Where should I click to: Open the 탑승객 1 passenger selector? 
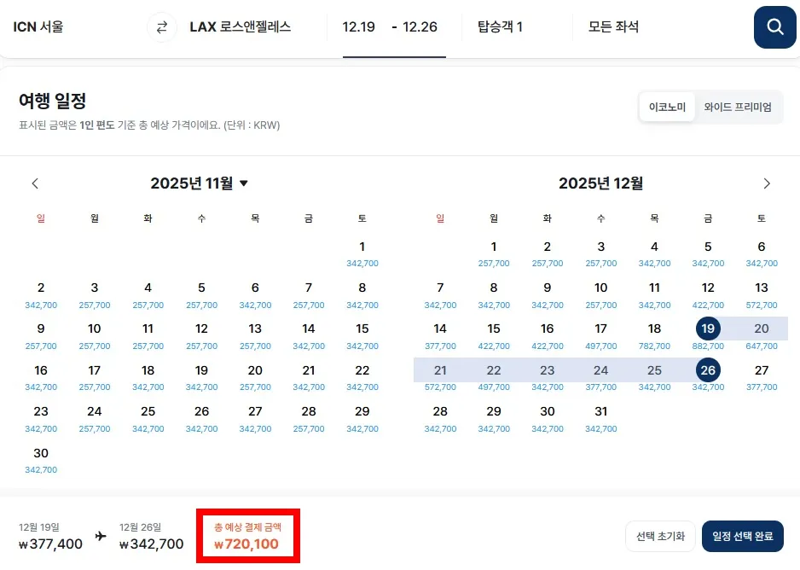click(x=500, y=27)
